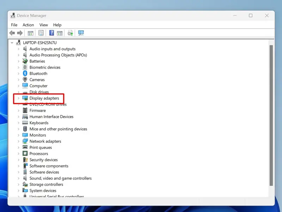Select the Computer tree item
The height and width of the screenshot is (212, 282).
(38, 86)
